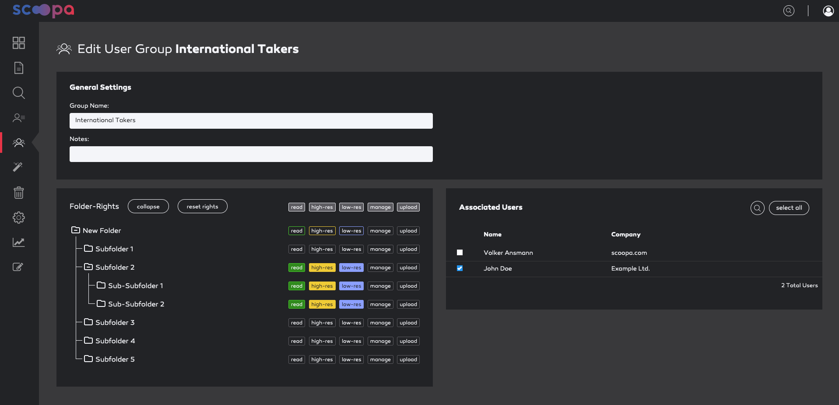Open the edit note icon in sidebar
The width and height of the screenshot is (839, 405).
click(18, 267)
